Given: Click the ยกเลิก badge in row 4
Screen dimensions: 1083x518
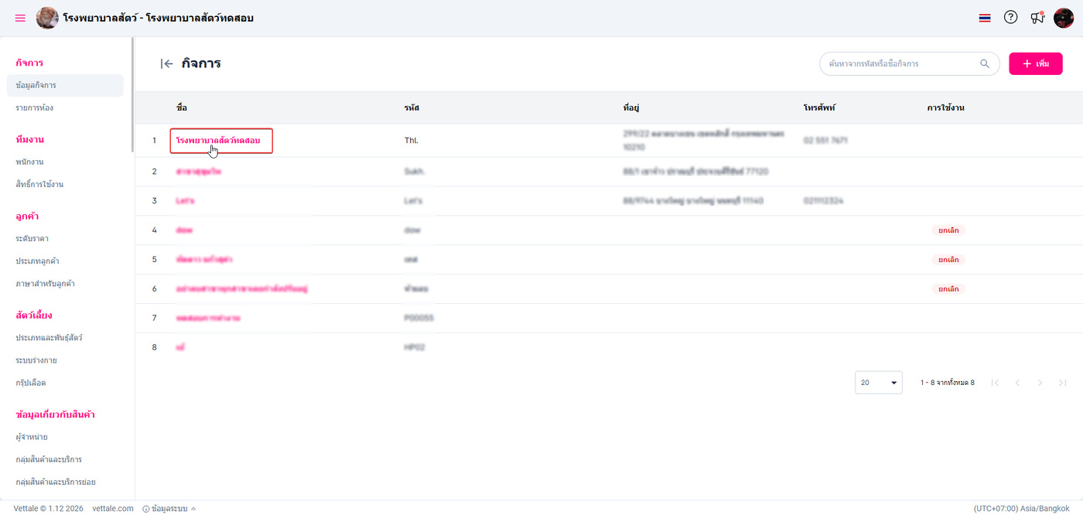Looking at the screenshot, I should [948, 230].
